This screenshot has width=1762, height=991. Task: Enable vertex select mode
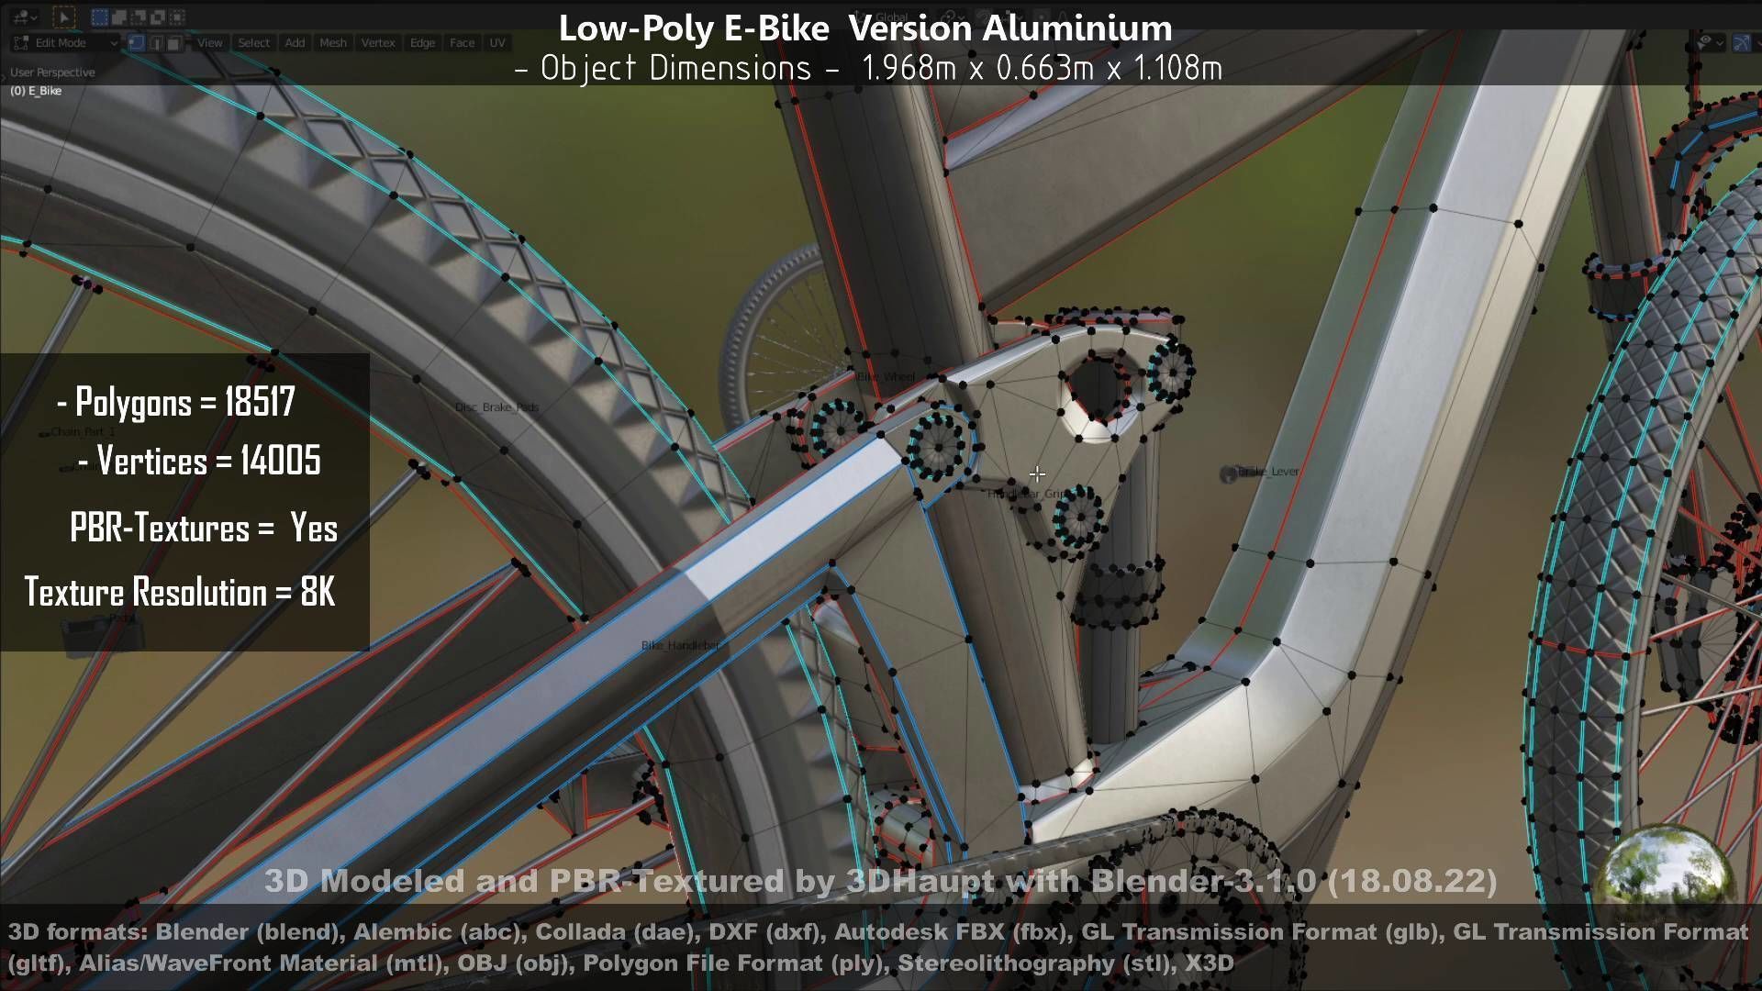pyautogui.click(x=137, y=43)
